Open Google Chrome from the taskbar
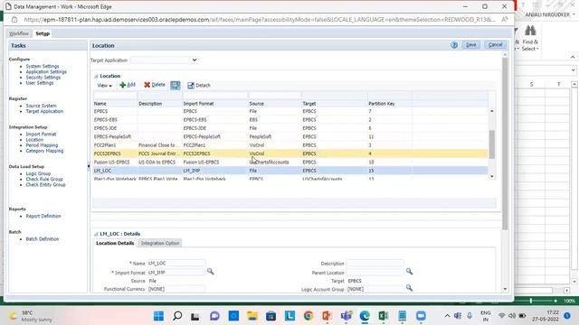Image resolution: width=579 pixels, height=325 pixels. [x=308, y=316]
